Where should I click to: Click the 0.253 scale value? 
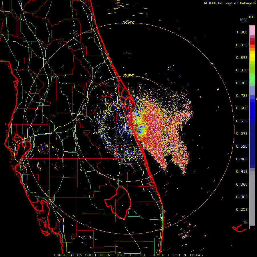[x=242, y=210]
